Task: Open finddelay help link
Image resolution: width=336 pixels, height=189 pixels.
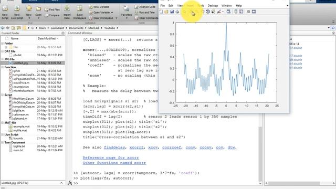Action: coord(114,148)
